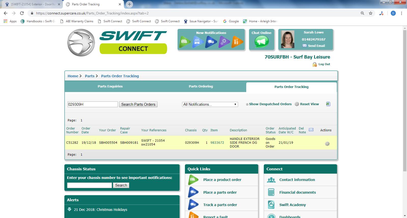Start chat with green megaphone icon
The width and height of the screenshot is (407, 218).
261,42
